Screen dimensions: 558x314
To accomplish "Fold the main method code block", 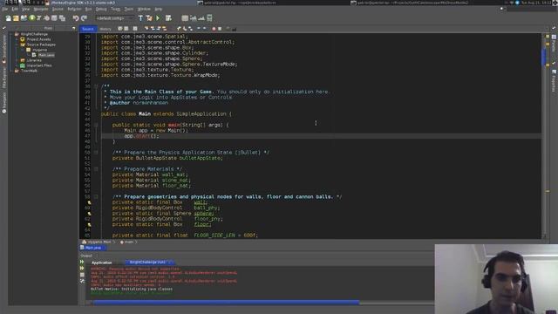I will point(96,125).
